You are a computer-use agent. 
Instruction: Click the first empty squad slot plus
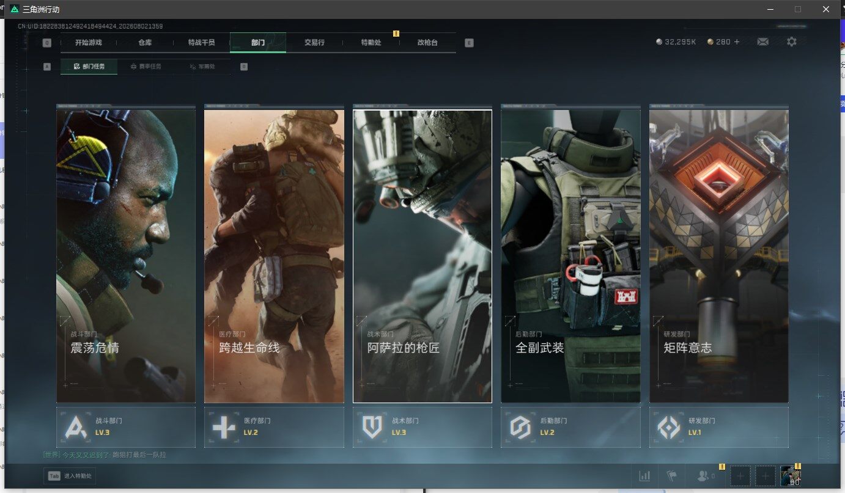tap(740, 476)
